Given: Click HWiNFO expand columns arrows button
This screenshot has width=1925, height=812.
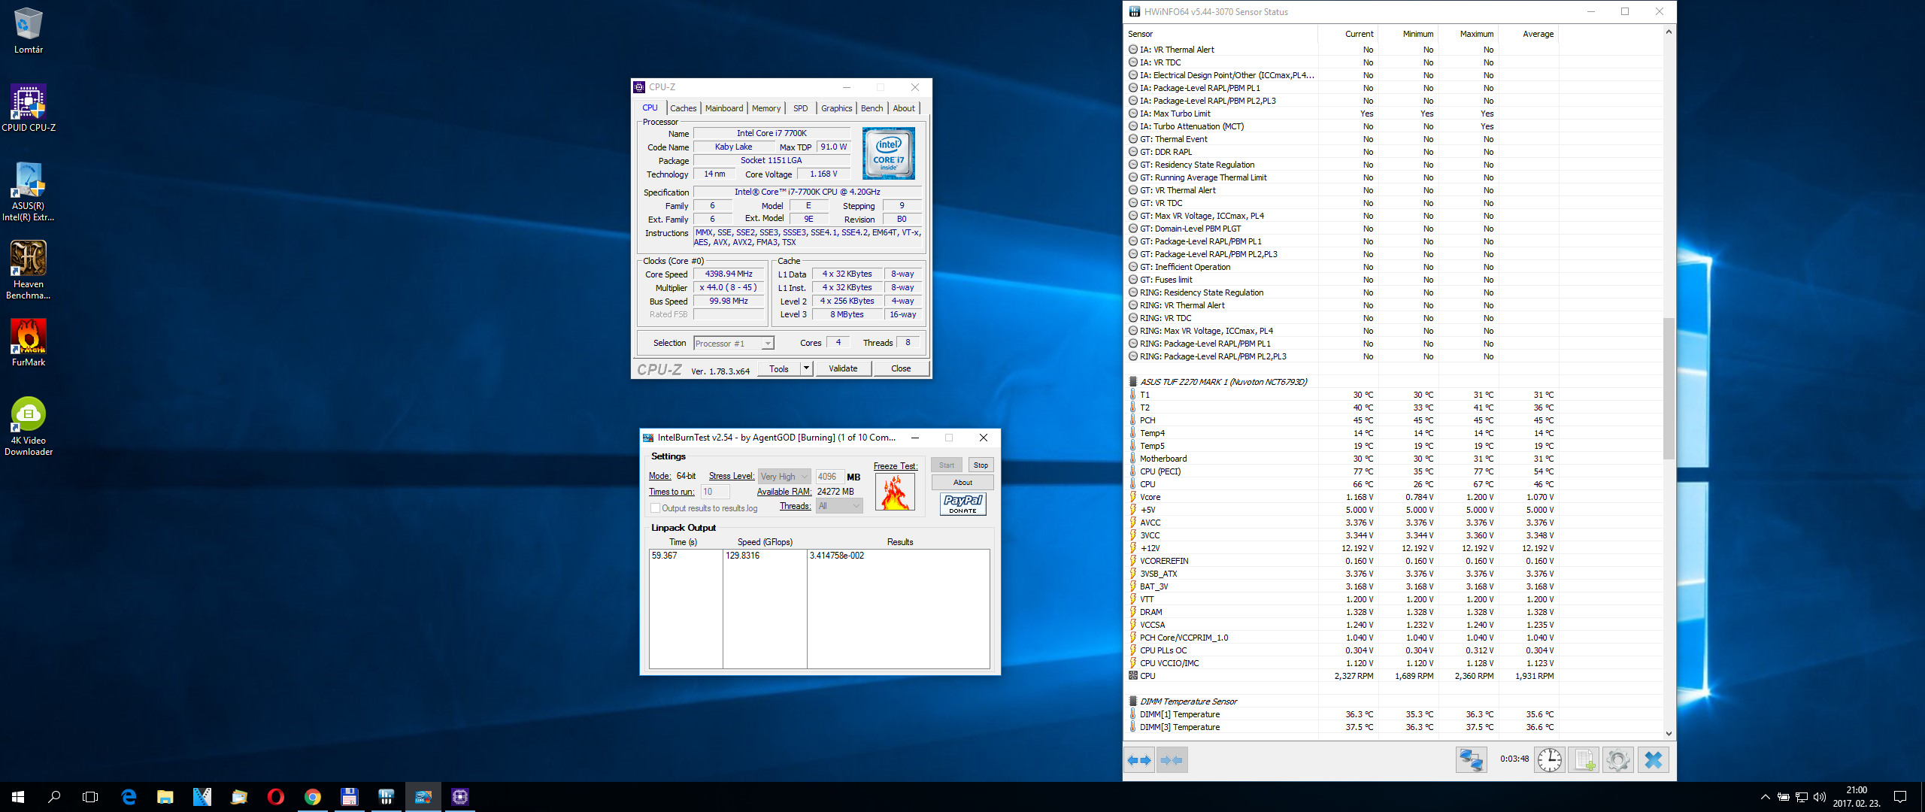Looking at the screenshot, I should click(x=1139, y=760).
